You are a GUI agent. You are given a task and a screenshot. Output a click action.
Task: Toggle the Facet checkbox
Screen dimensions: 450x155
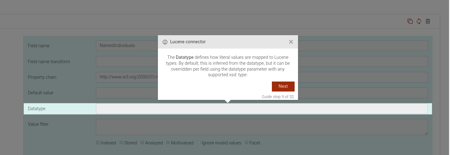pos(247,143)
